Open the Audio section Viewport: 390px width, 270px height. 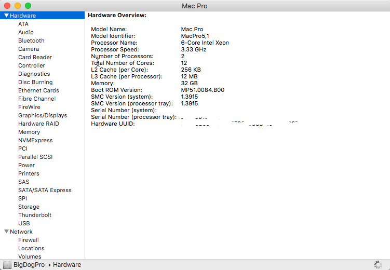26,32
